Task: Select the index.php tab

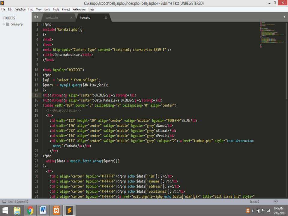Action: (x=85, y=17)
